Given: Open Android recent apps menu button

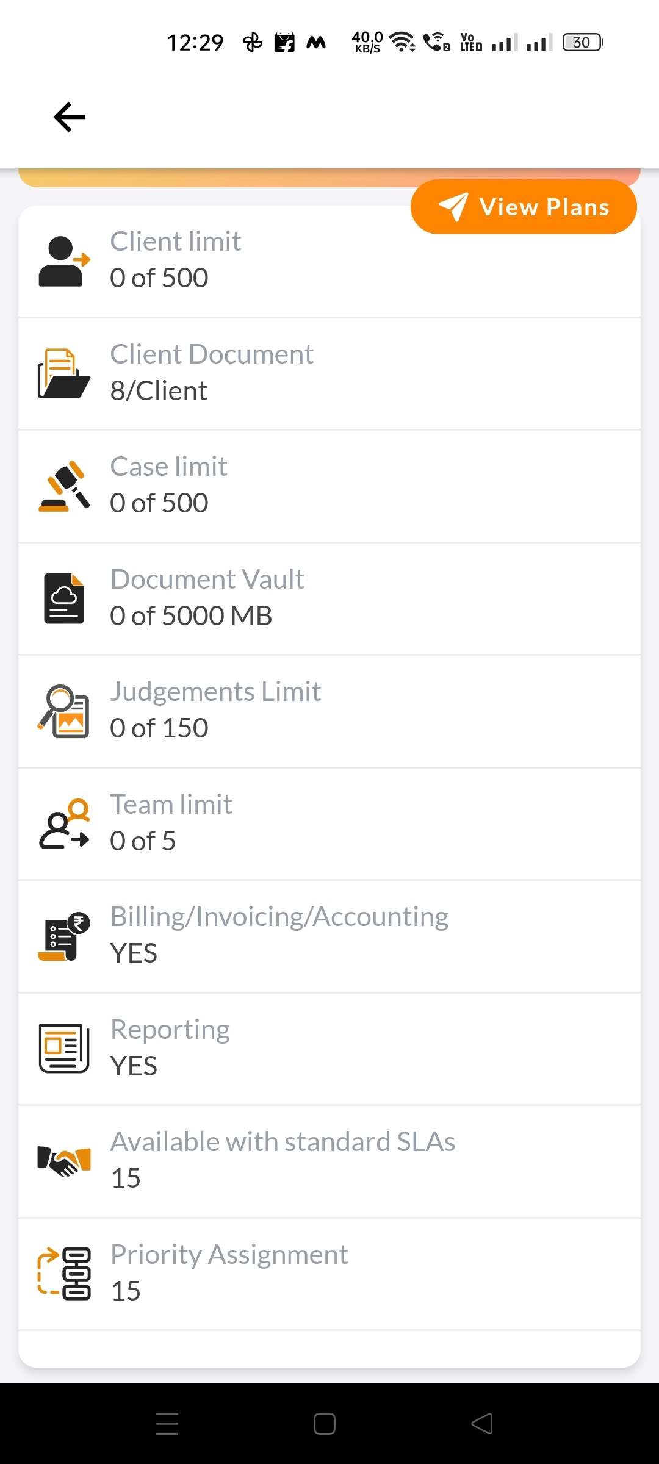Looking at the screenshot, I should [x=167, y=1424].
